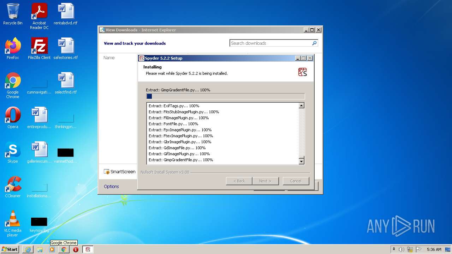The height and width of the screenshot is (254, 452).
Task: Switch to Spyder setup taskbar item
Action: coord(88,249)
